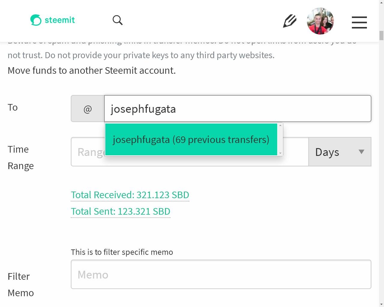This screenshot has width=384, height=307.
Task: Open the user profile avatar
Action: (x=320, y=21)
